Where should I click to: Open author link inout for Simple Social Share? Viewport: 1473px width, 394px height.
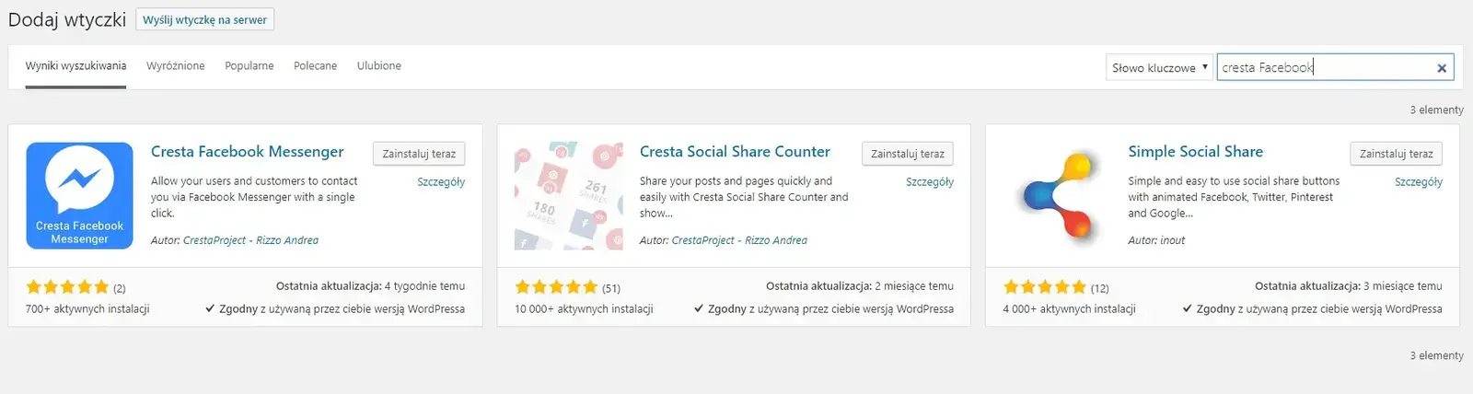(x=1172, y=240)
